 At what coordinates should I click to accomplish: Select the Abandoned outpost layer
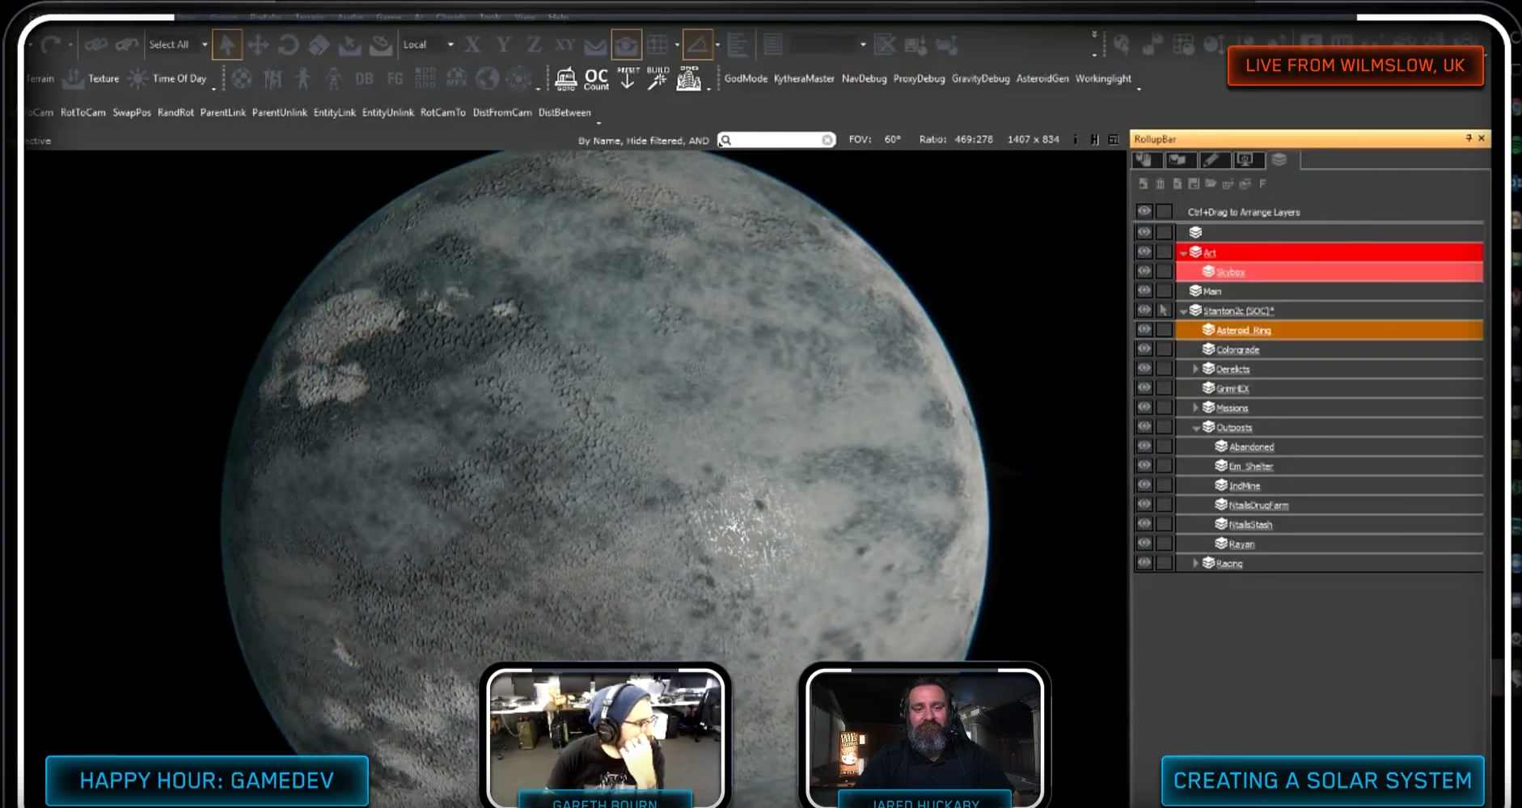point(1251,446)
